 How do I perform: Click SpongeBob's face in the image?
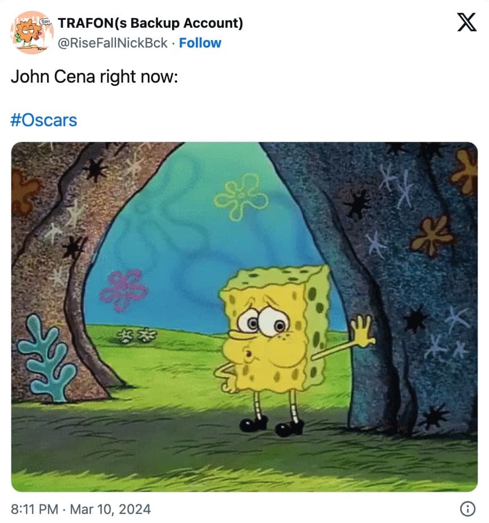[x=263, y=328]
